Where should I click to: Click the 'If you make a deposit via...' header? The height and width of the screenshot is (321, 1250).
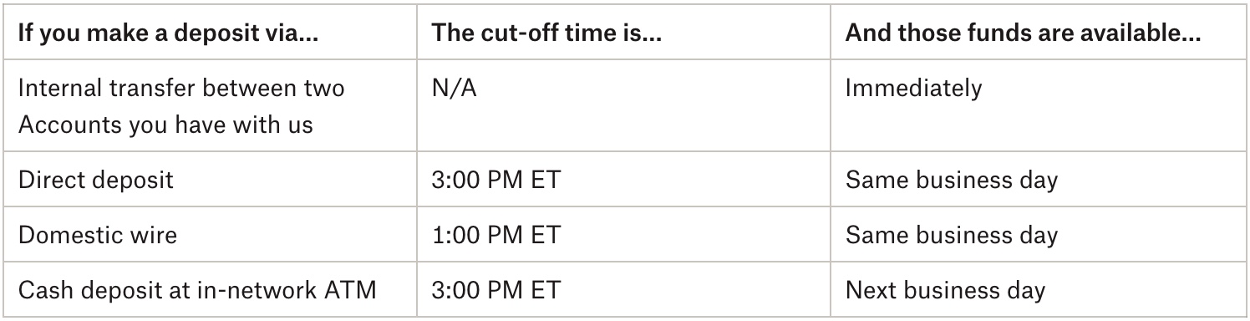169,34
